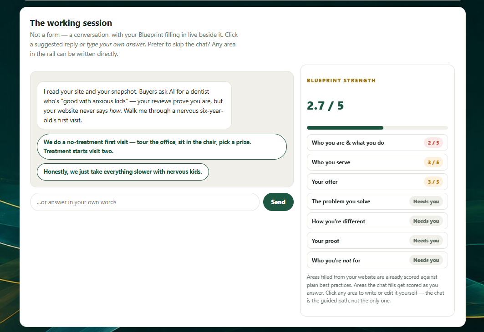Open the 'Your proof' area

tap(377, 241)
